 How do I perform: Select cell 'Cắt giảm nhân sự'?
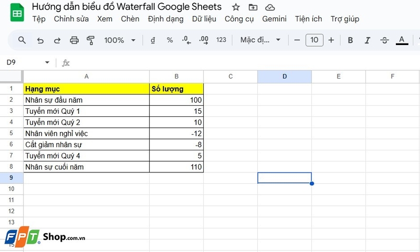point(86,145)
